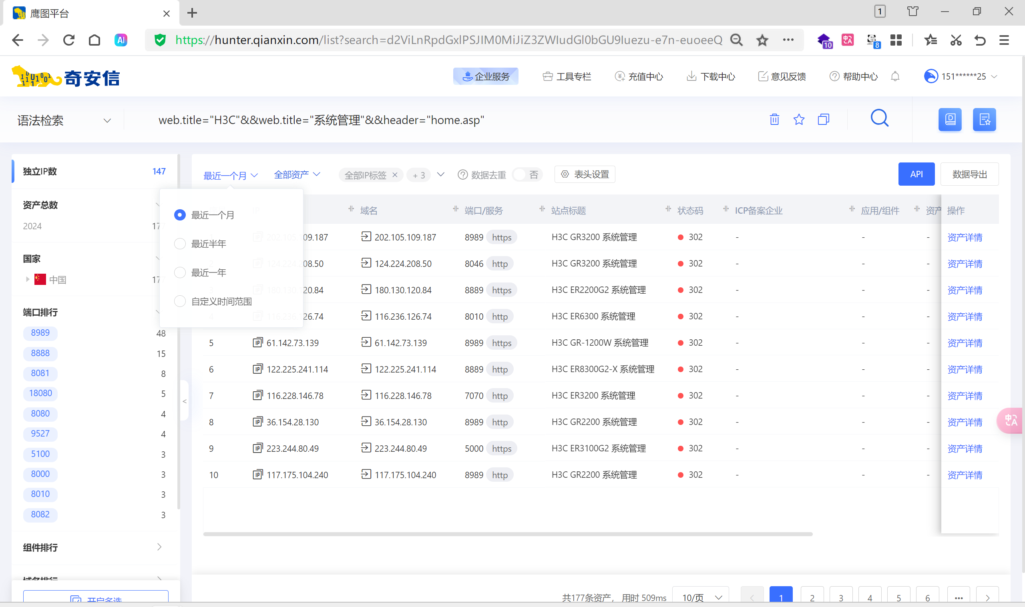
Task: Copy the search query with the copy icon
Action: (823, 119)
